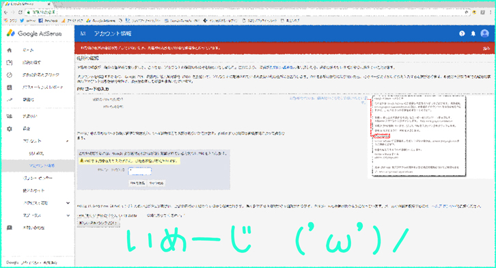The width and height of the screenshot is (496, 268).
Task: Click the Cancel button beside Submit PIN
Action: tap(156, 183)
